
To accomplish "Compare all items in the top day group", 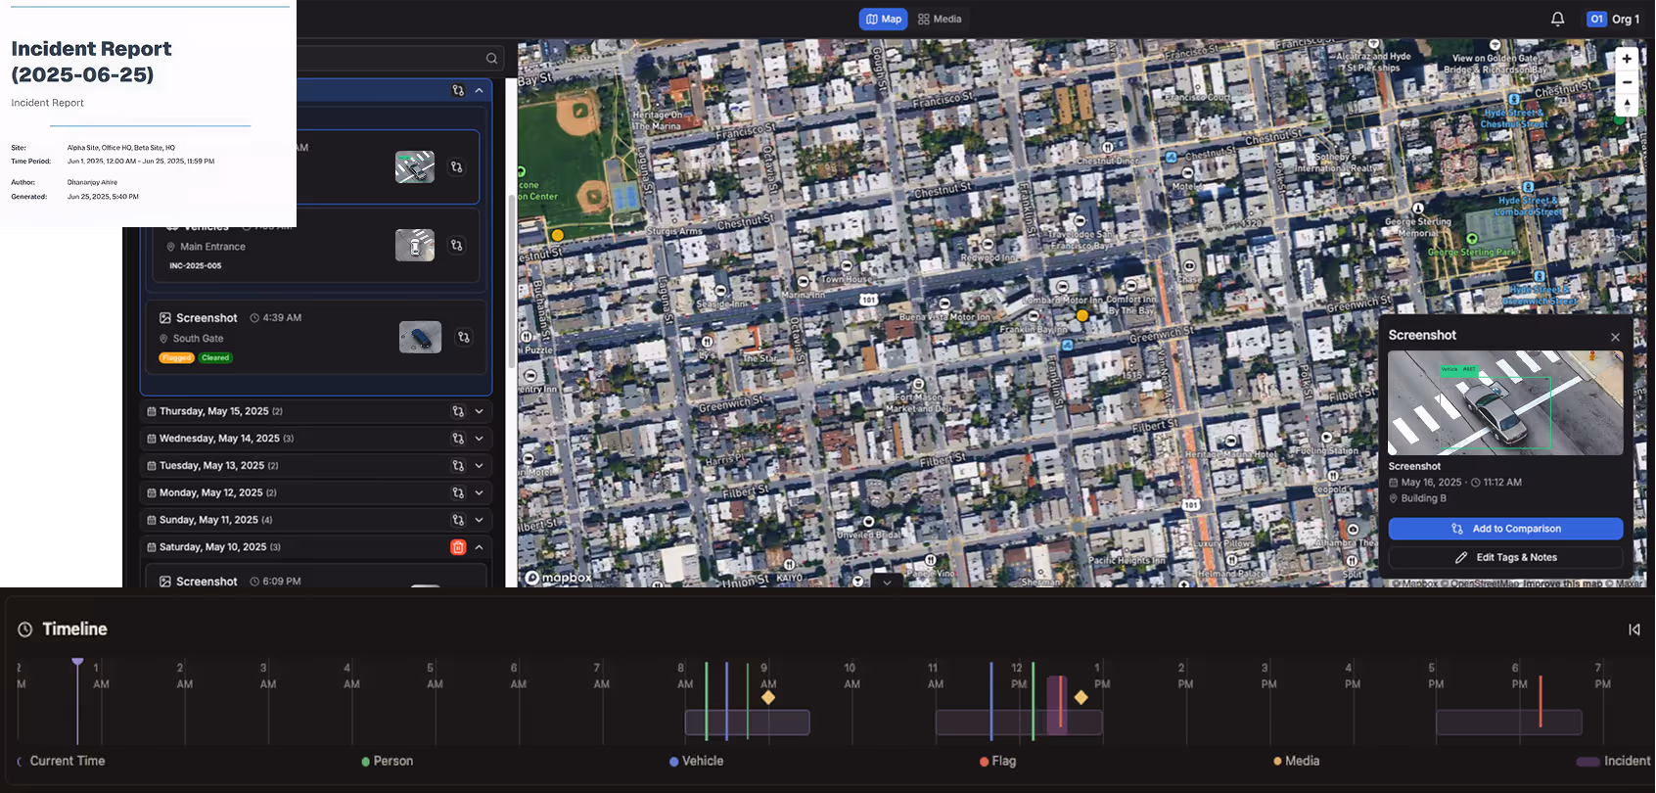I will point(458,90).
